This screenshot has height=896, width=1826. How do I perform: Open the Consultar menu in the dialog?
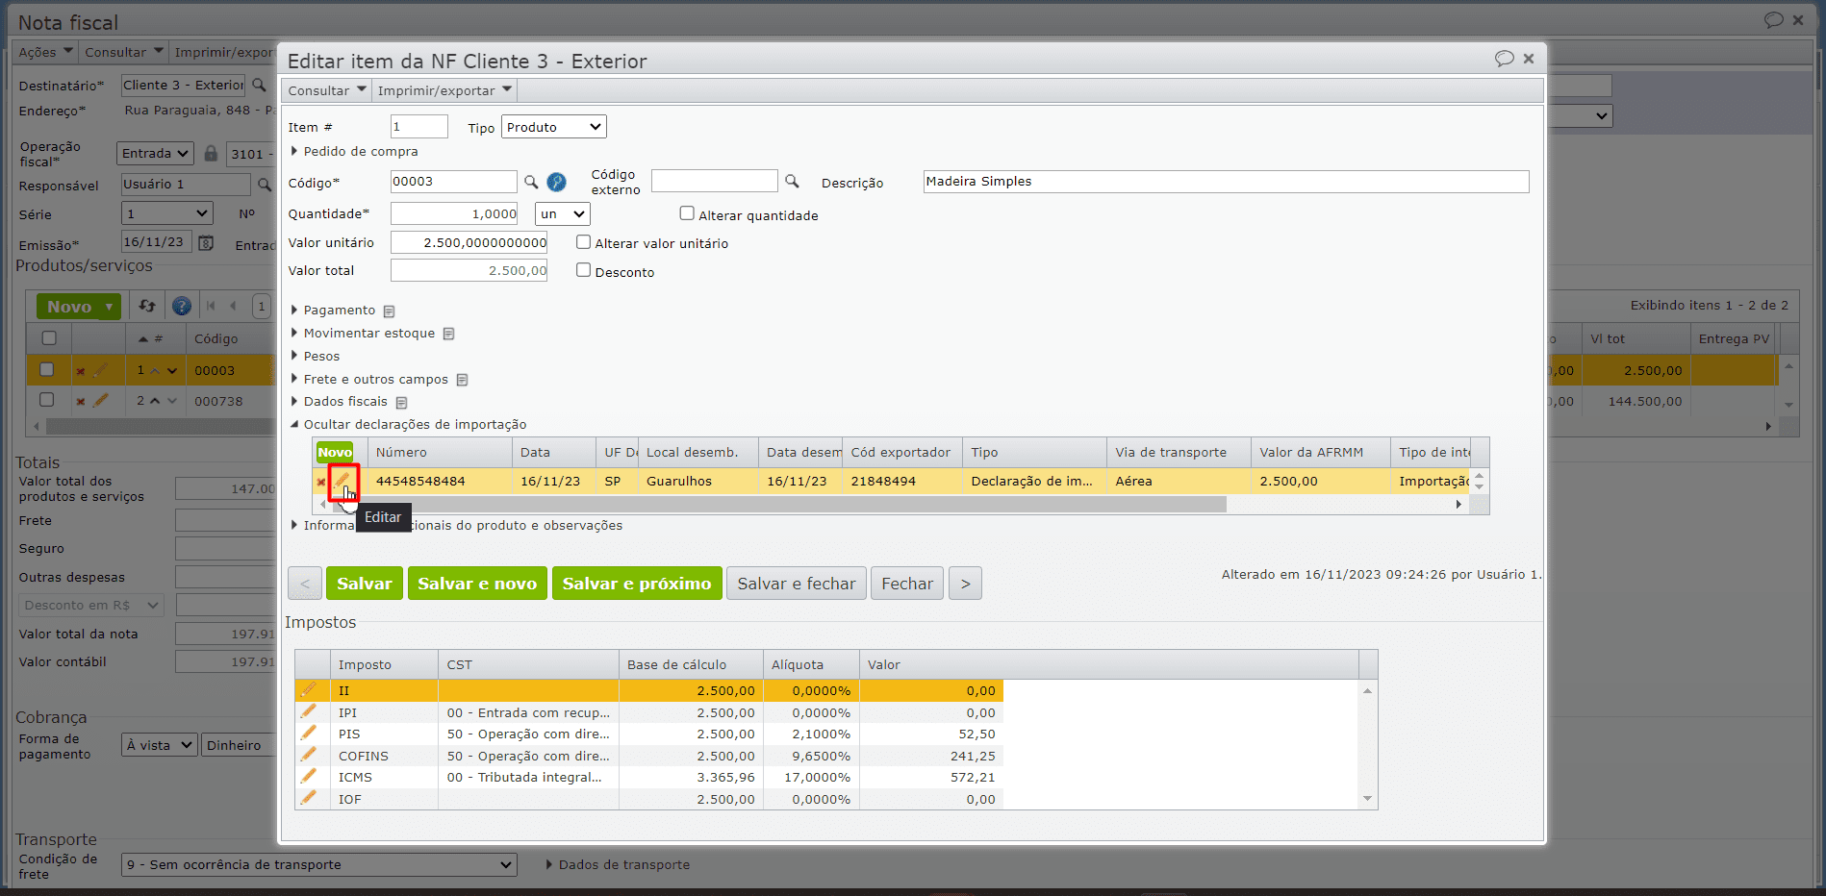[327, 90]
